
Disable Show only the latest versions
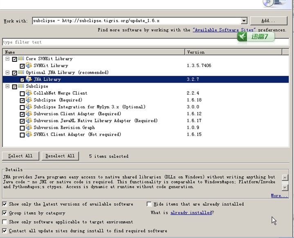click(4, 204)
